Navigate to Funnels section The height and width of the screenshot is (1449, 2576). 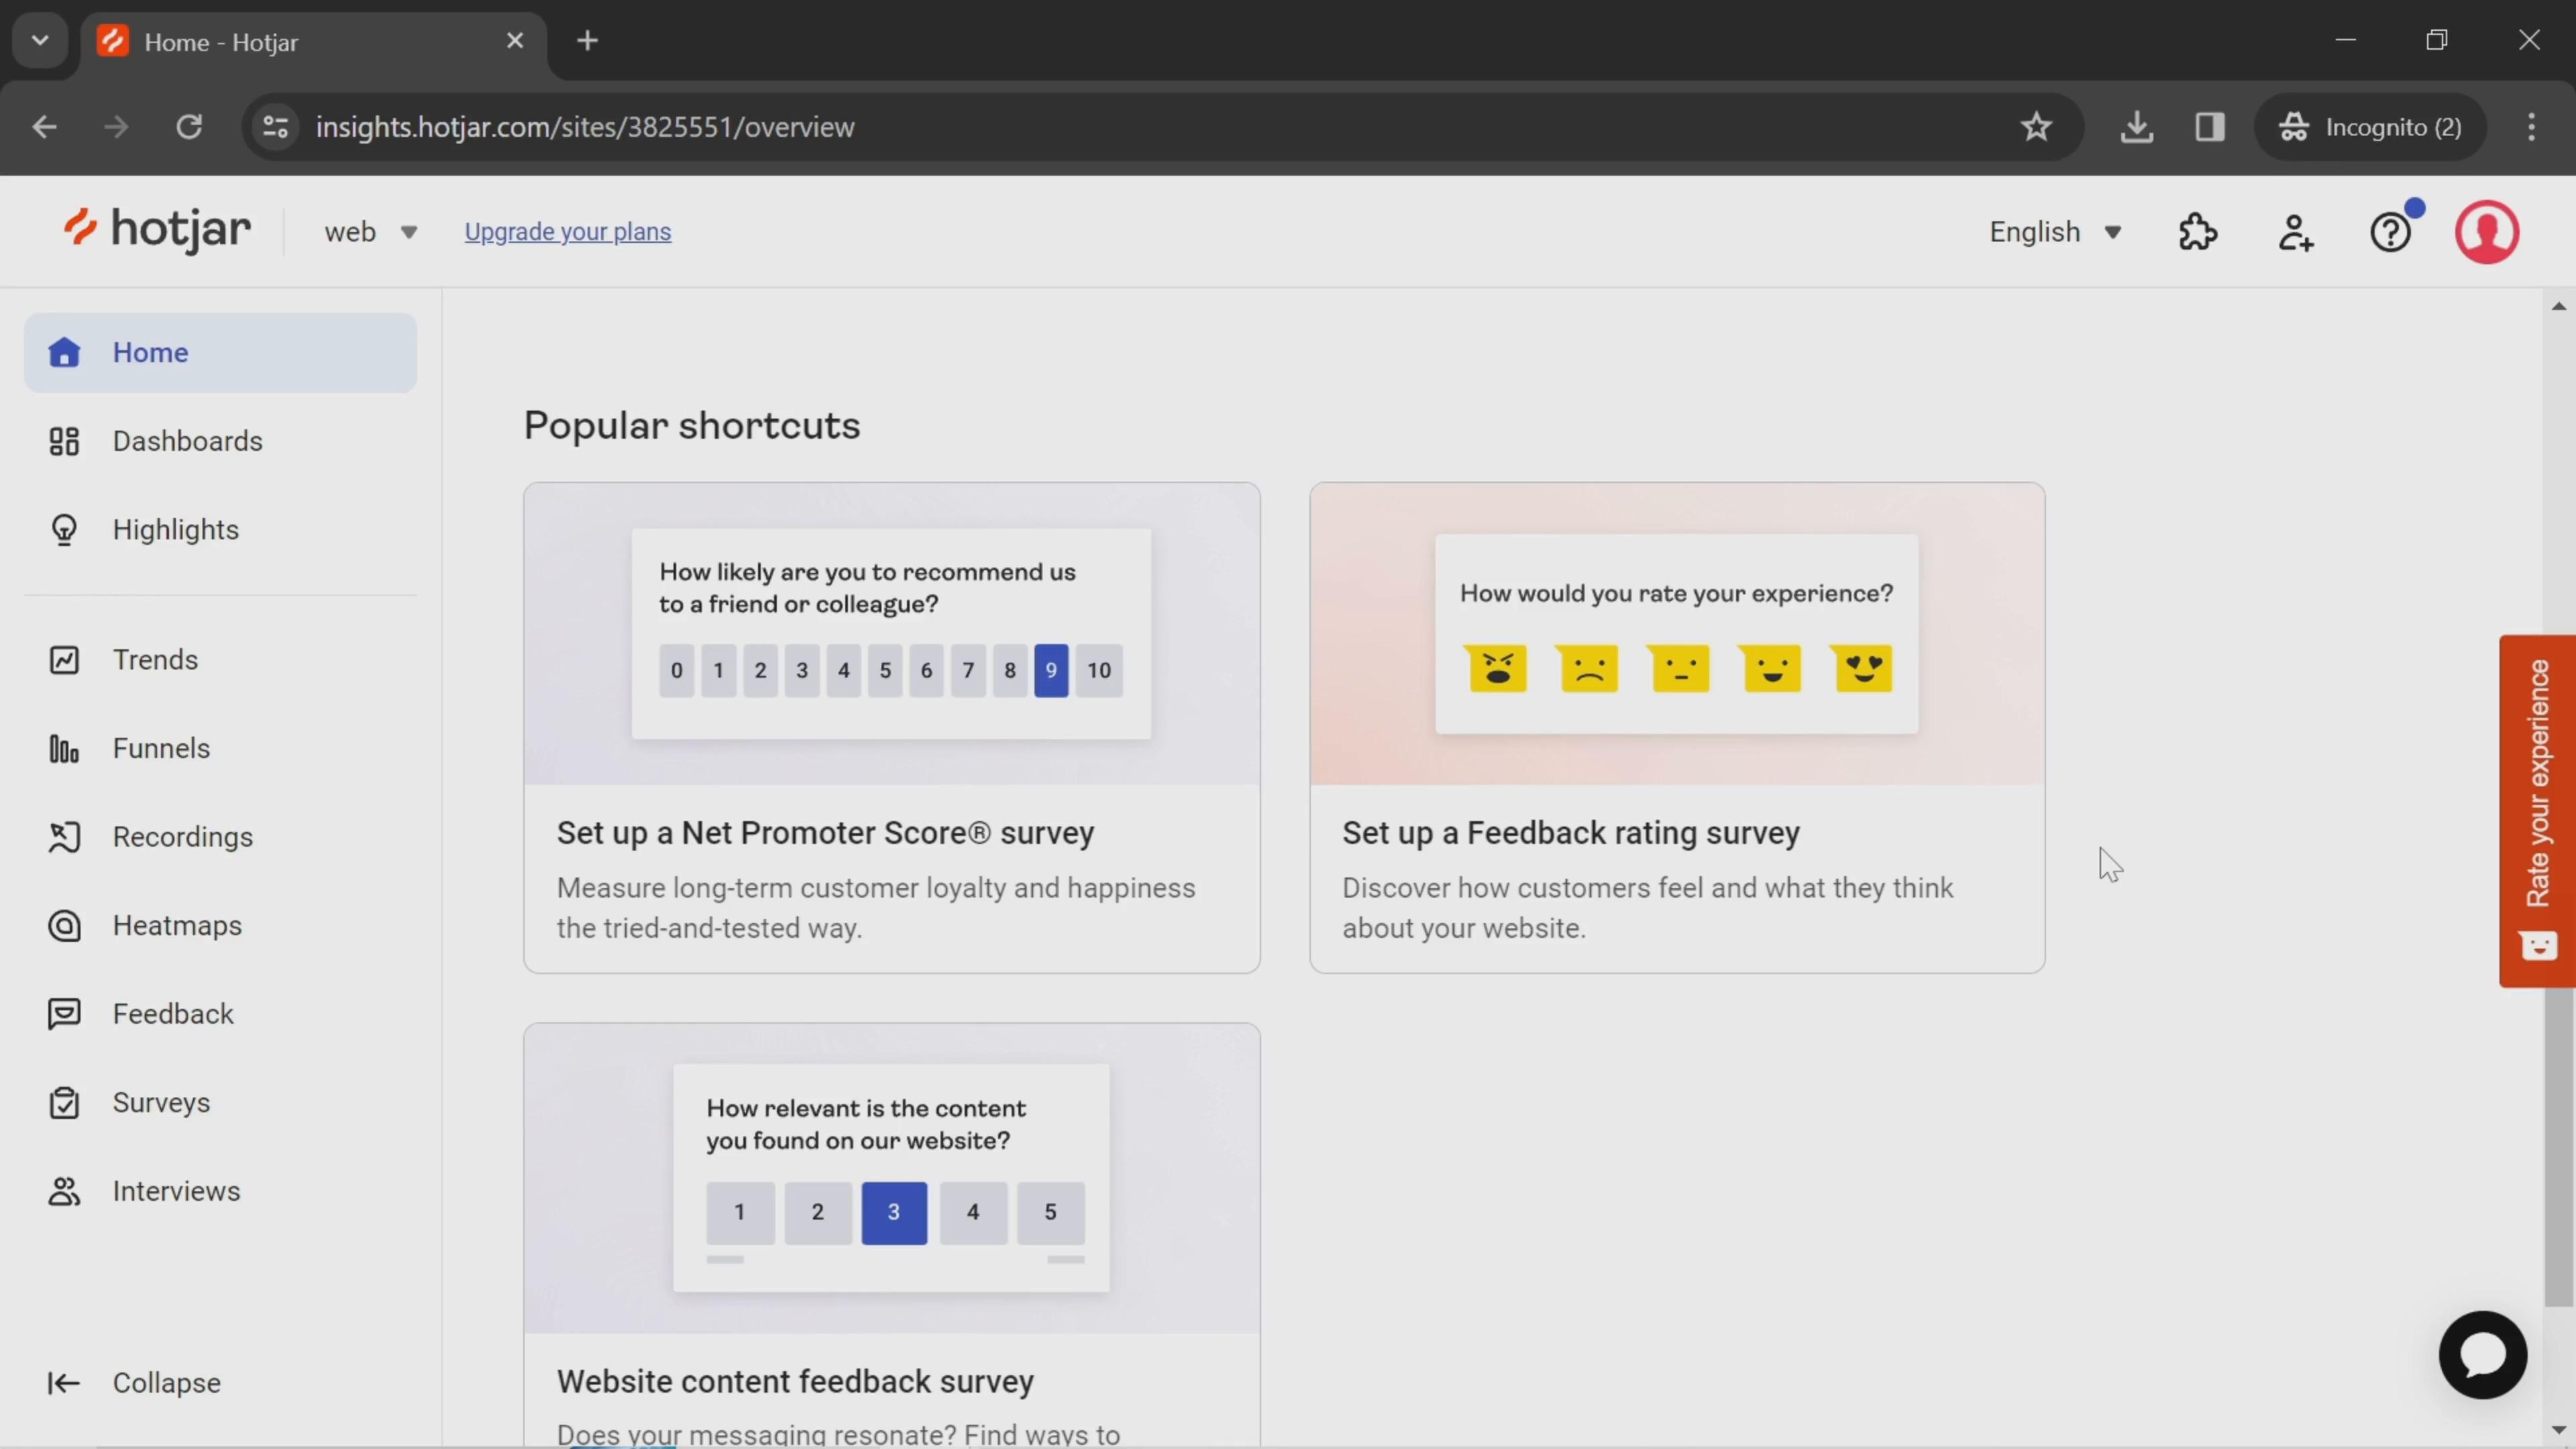161,747
